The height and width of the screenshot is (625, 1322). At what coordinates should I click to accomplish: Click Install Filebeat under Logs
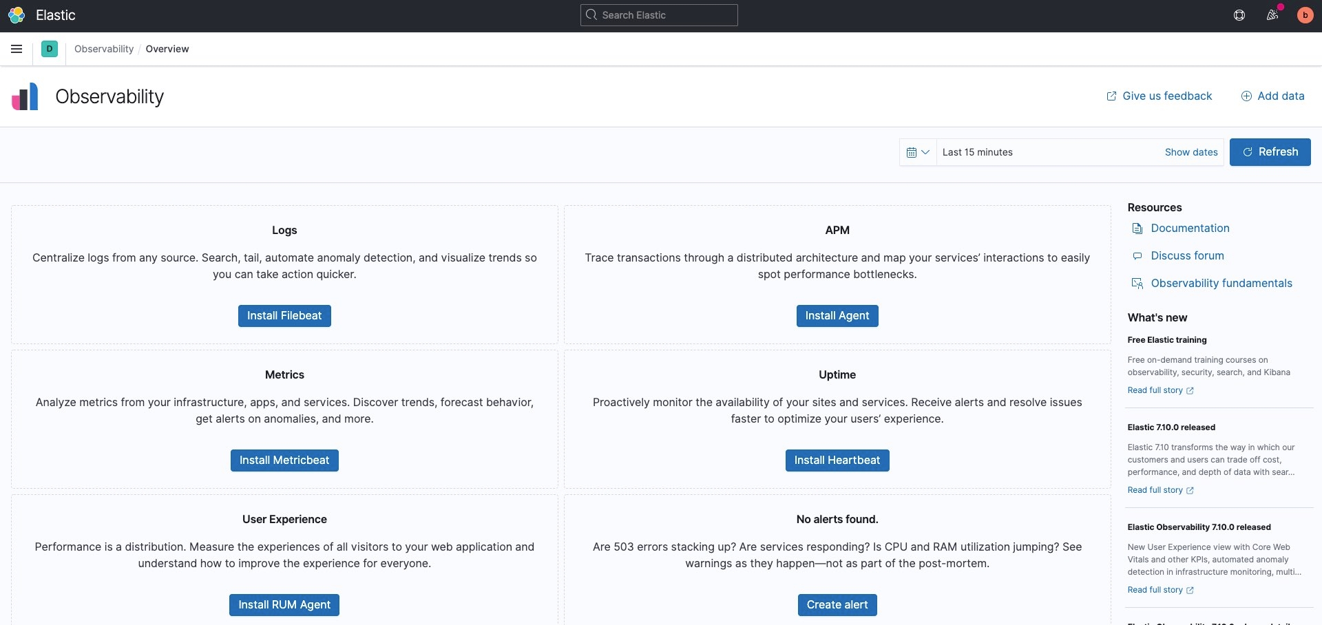(x=284, y=315)
